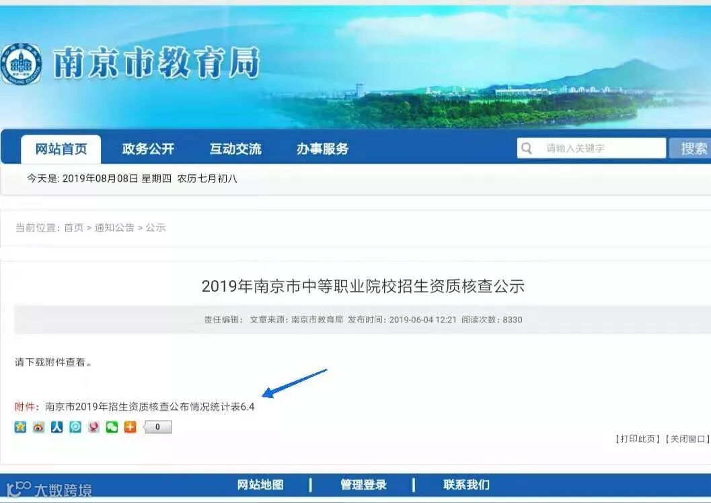Share to Renren via blue icon

point(57,427)
